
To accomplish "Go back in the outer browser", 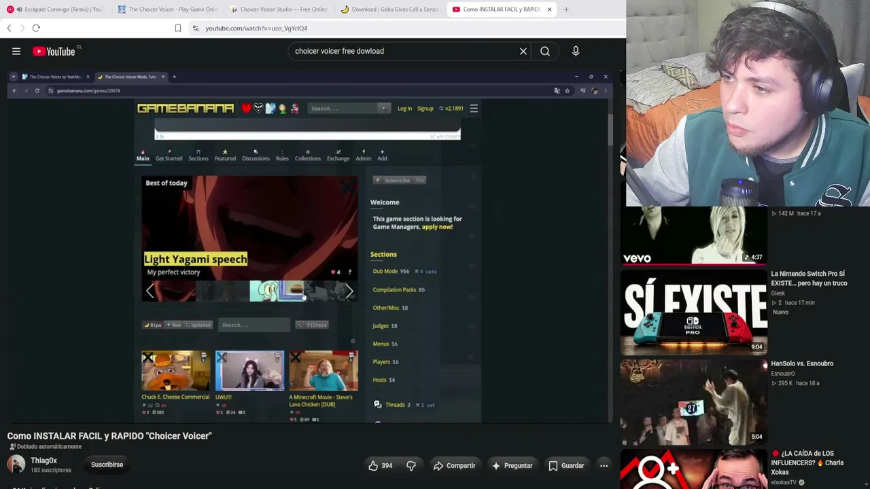I will [x=9, y=28].
